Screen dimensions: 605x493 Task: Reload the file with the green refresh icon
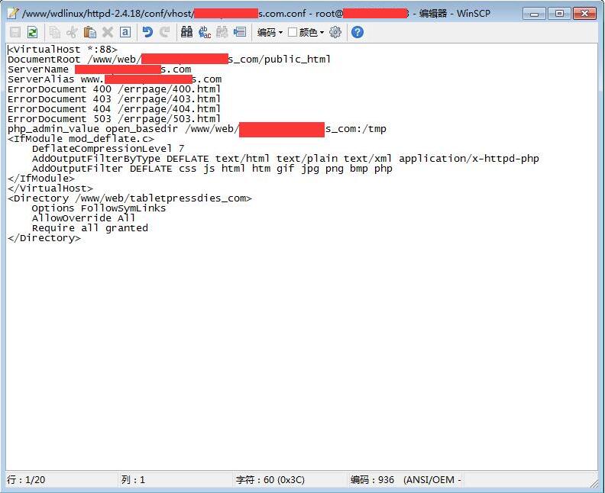(33, 32)
